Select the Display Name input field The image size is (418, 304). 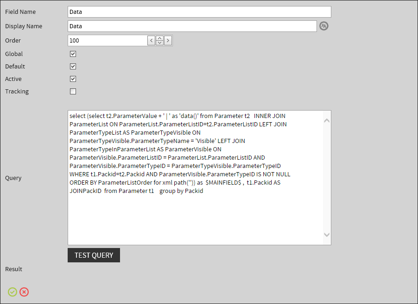(192, 26)
